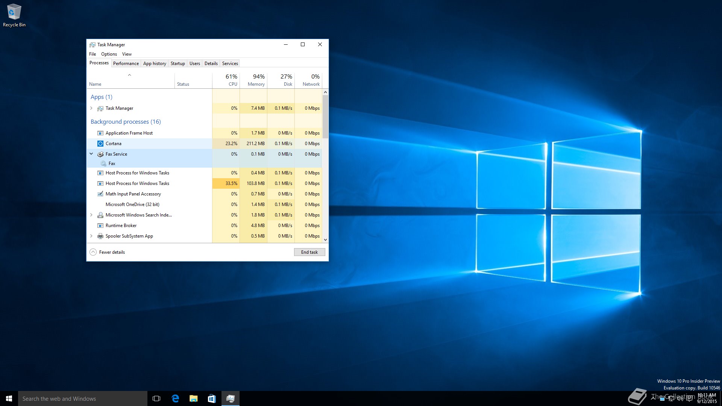The image size is (722, 406).
Task: Expand the Task Manager app row
Action: [x=91, y=108]
